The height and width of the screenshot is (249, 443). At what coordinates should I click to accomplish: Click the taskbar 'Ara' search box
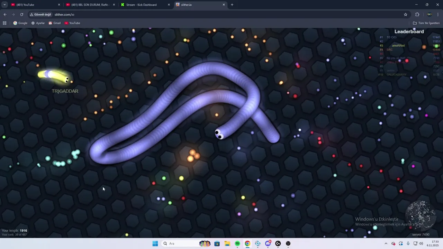pos(187,243)
